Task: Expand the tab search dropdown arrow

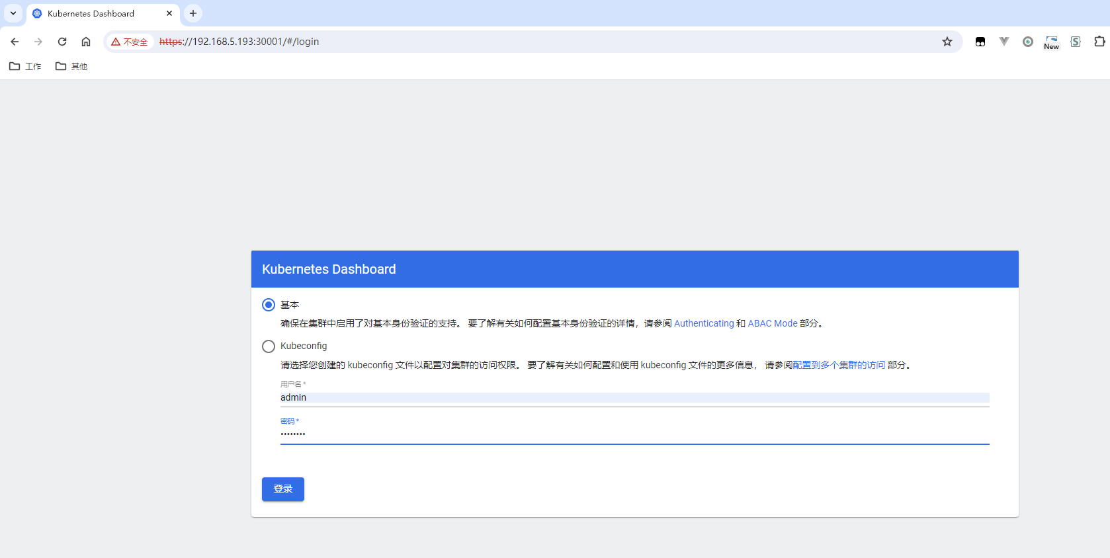Action: pos(13,13)
